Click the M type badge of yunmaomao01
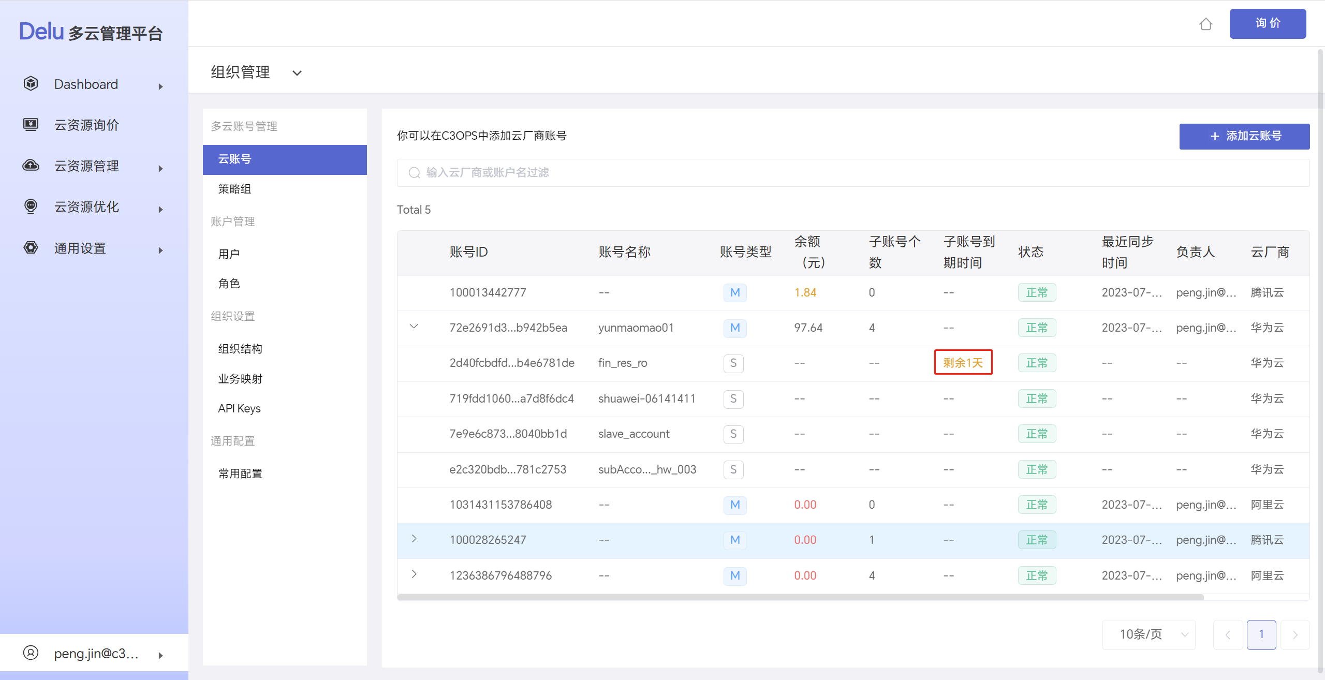Image resolution: width=1325 pixels, height=680 pixels. click(734, 328)
